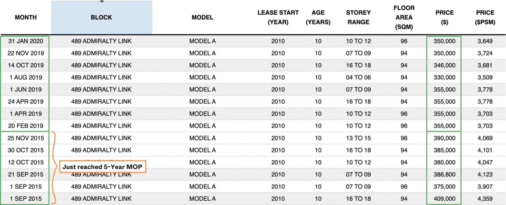Select the 04 TO 06 storey range cell
The width and height of the screenshot is (506, 205).
pyautogui.click(x=358, y=77)
